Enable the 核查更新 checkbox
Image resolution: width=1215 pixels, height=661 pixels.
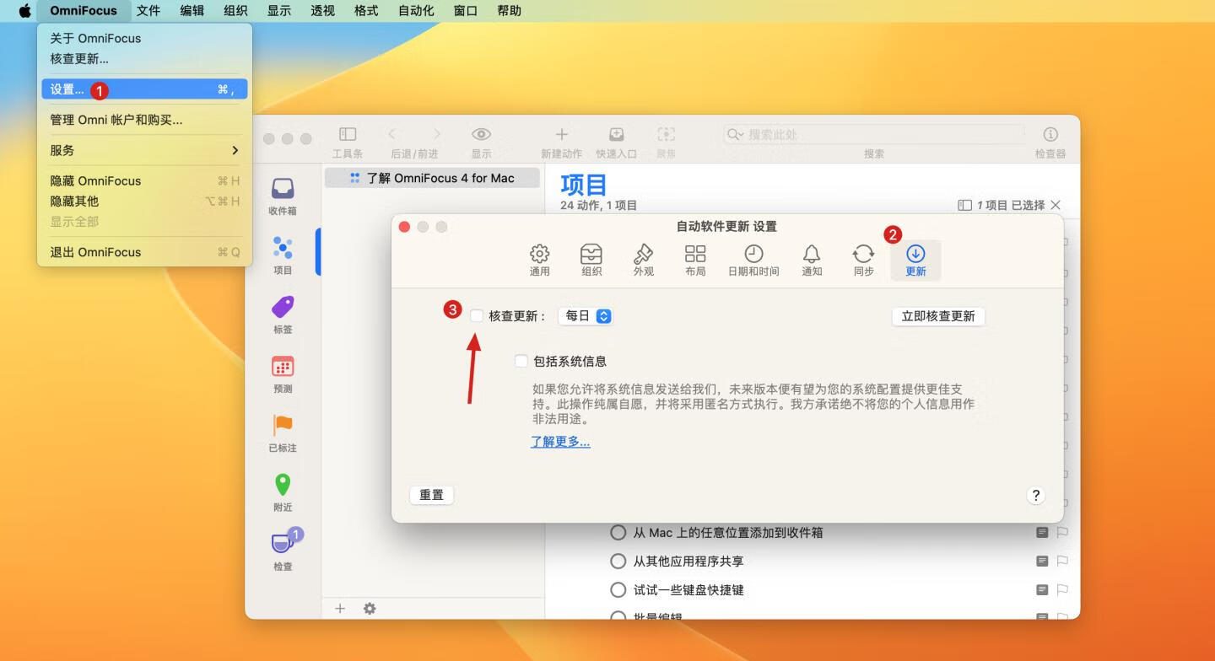point(477,316)
